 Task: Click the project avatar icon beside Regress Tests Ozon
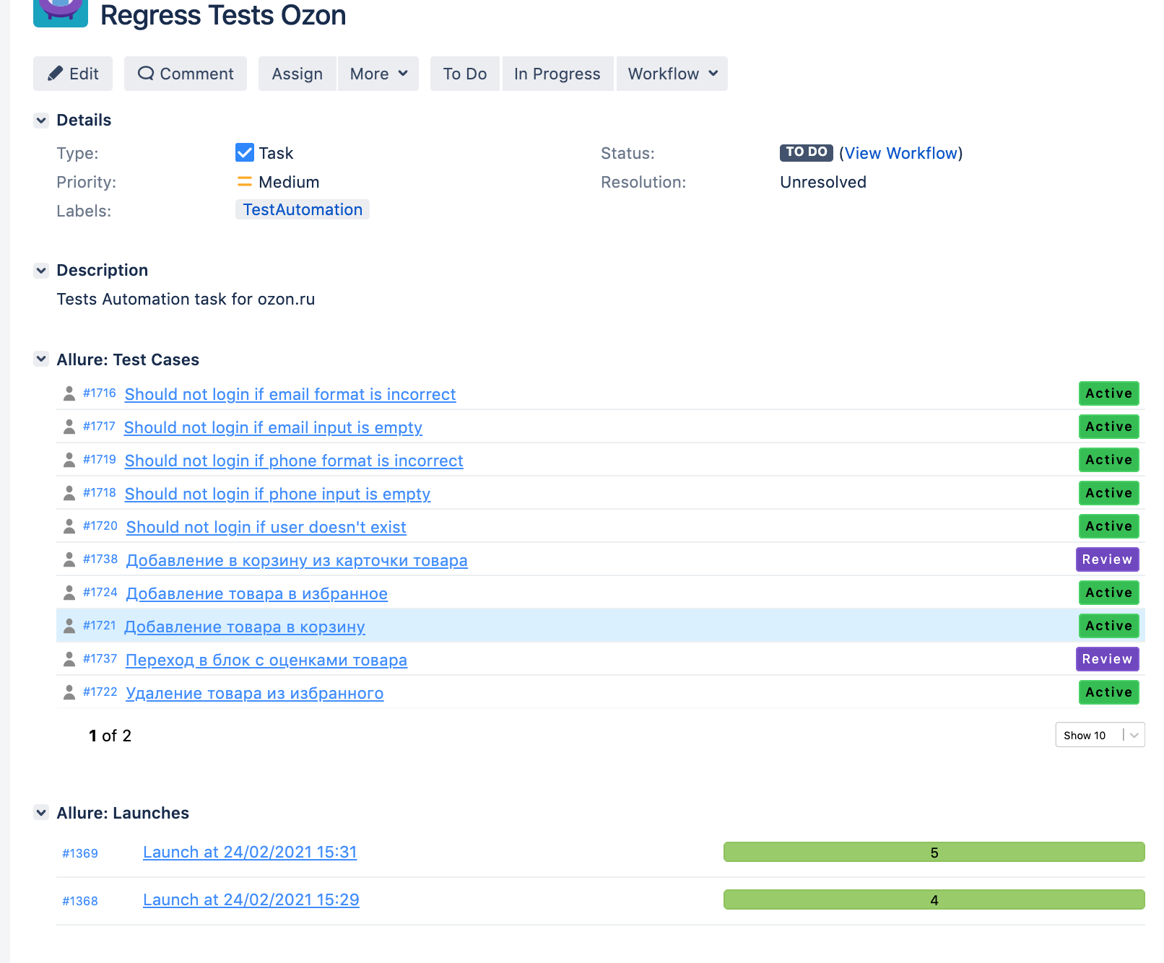click(x=61, y=12)
